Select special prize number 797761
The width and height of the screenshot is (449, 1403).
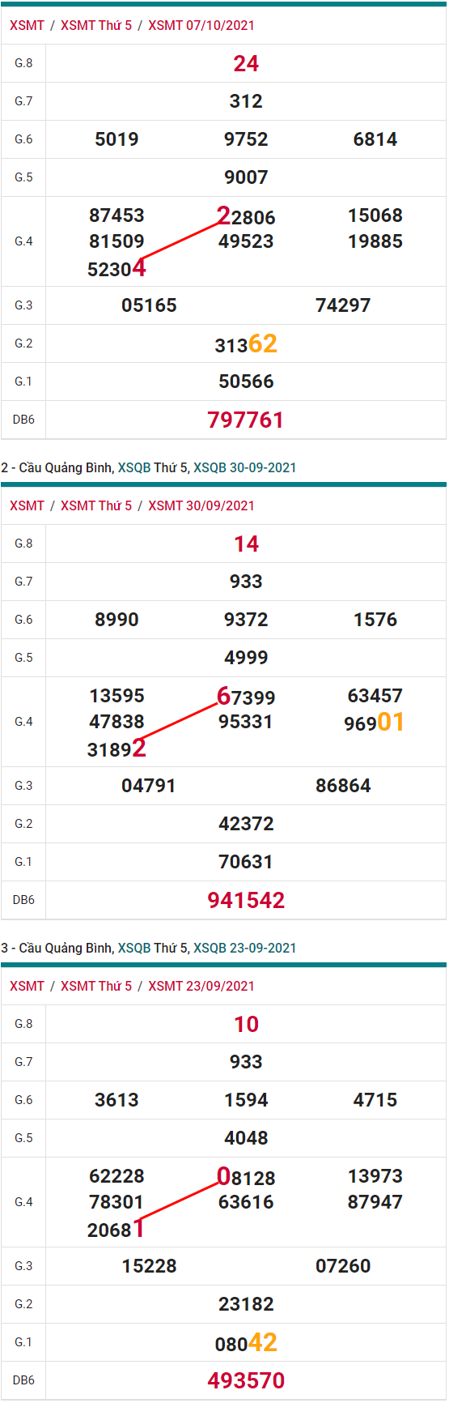click(x=246, y=420)
